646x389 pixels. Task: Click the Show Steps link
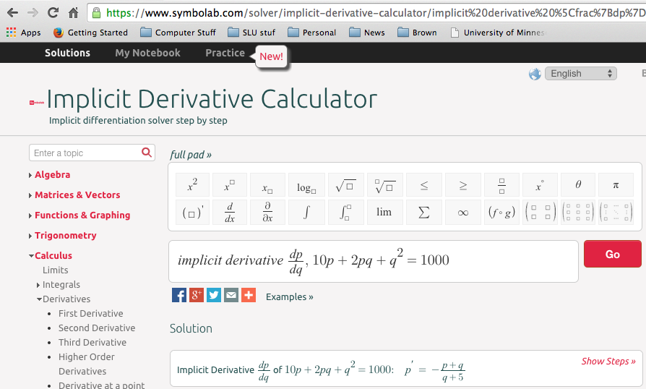(x=608, y=362)
